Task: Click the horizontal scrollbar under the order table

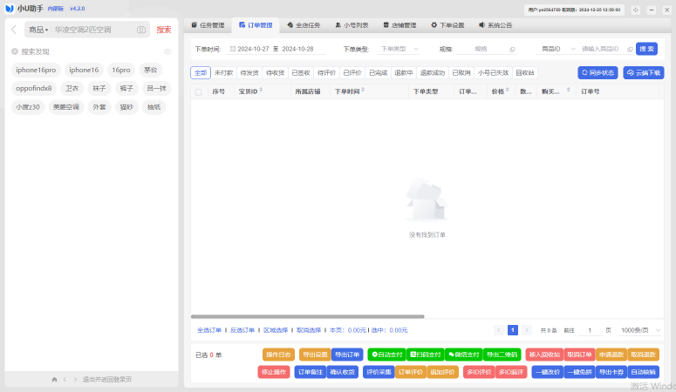Action: point(307,316)
